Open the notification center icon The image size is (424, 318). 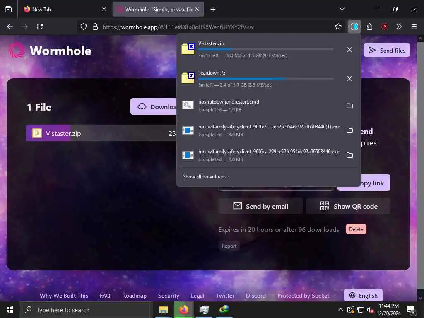(411, 310)
